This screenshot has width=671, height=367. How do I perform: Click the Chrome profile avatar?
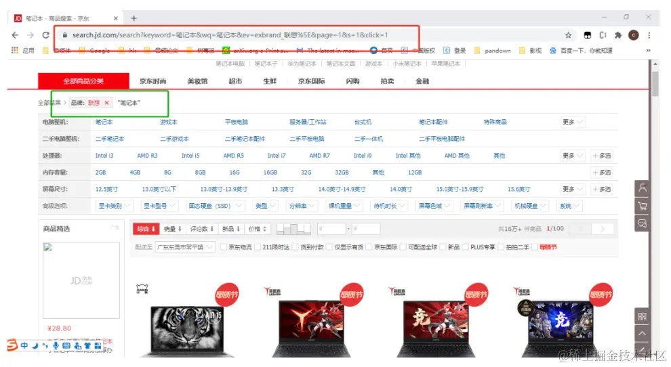634,35
